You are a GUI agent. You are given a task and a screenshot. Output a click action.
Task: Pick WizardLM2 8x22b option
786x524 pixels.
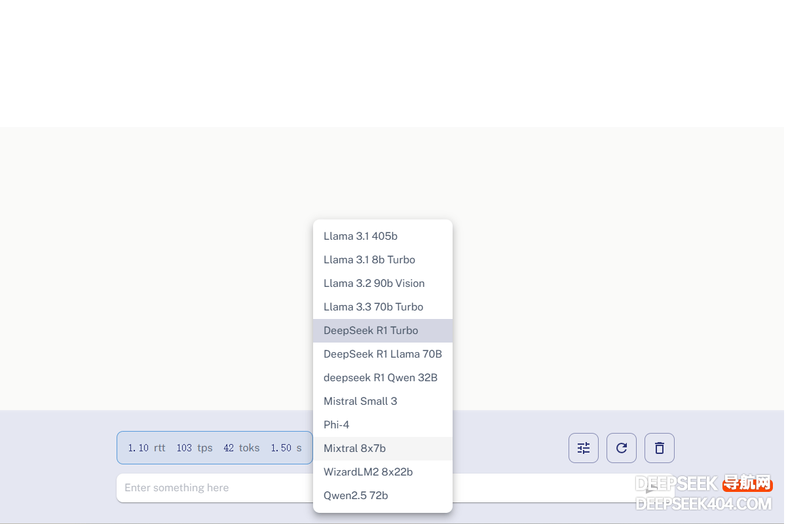coord(383,472)
